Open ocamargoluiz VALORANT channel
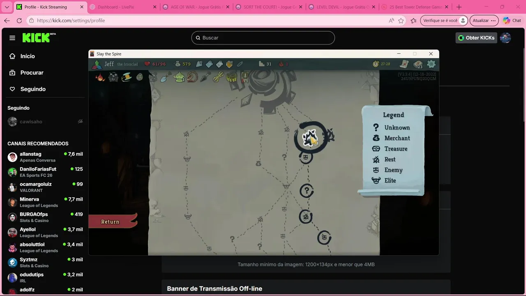Viewport: 526px width, 296px height. (x=45, y=187)
